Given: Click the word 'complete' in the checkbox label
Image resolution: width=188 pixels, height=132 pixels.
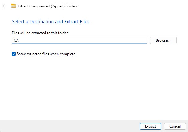Looking at the screenshot, I should (x=67, y=54).
